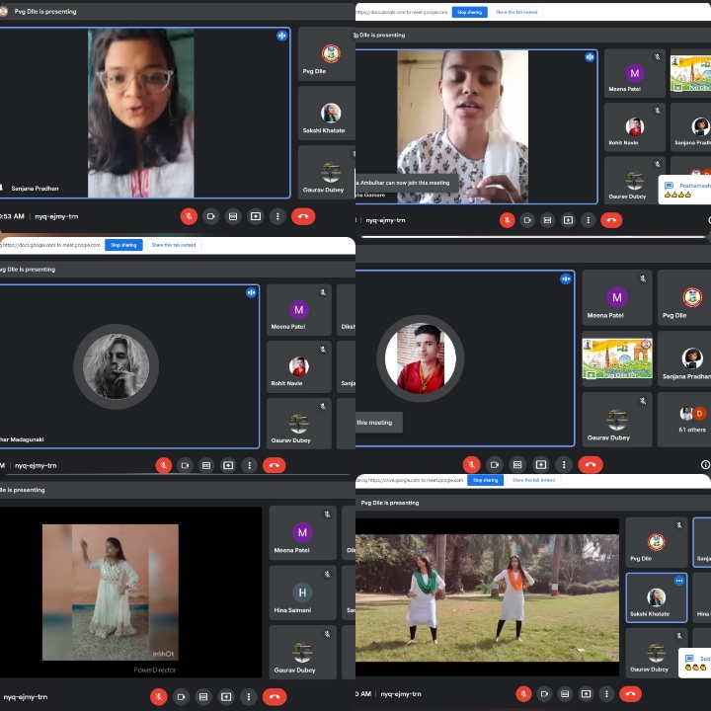
Task: Click India-themed presentation tile beside red-shirt avatar
Action: [616, 358]
